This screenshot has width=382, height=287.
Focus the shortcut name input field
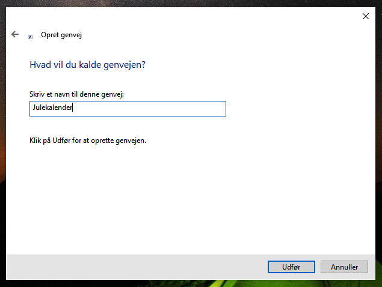[128, 109]
